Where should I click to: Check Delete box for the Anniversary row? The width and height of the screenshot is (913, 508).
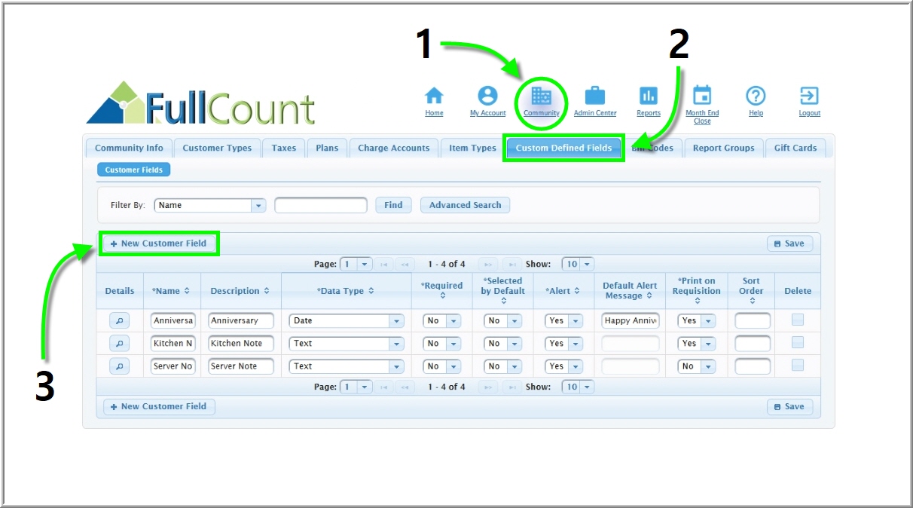point(797,320)
